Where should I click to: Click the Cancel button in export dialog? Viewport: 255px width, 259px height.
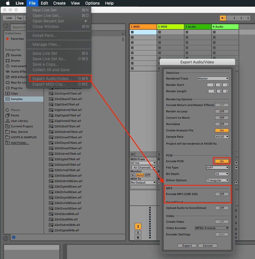click(x=208, y=246)
